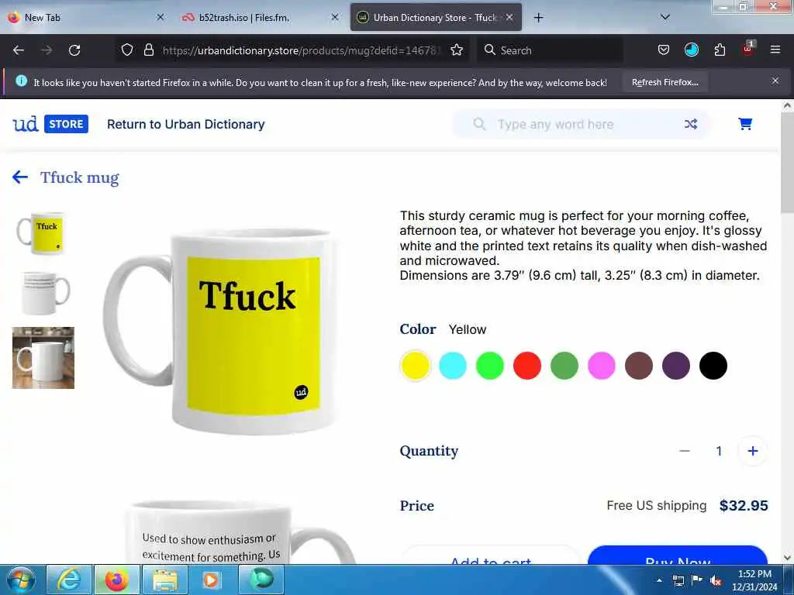This screenshot has width=794, height=595.
Task: Reload the current page
Action: tap(74, 50)
